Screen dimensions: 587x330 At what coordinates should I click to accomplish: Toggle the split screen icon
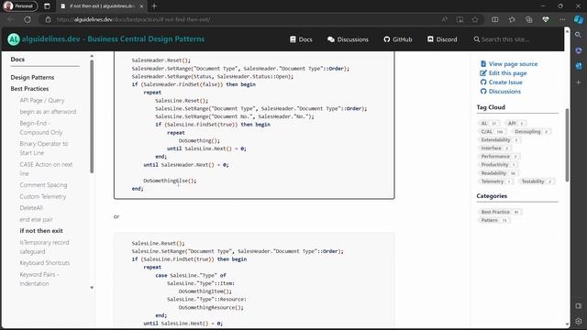(x=495, y=19)
